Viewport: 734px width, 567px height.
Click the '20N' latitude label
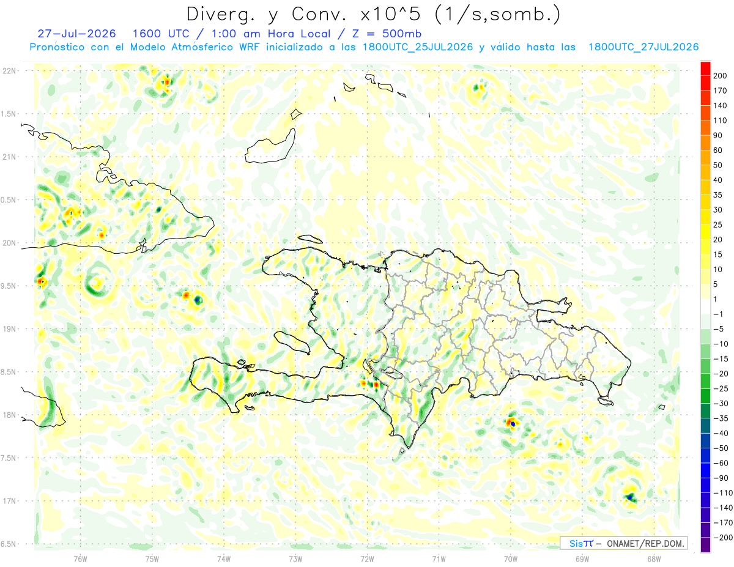10,243
